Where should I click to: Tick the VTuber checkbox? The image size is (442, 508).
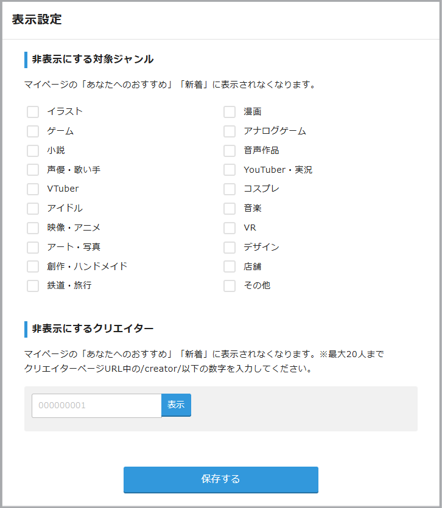33,189
